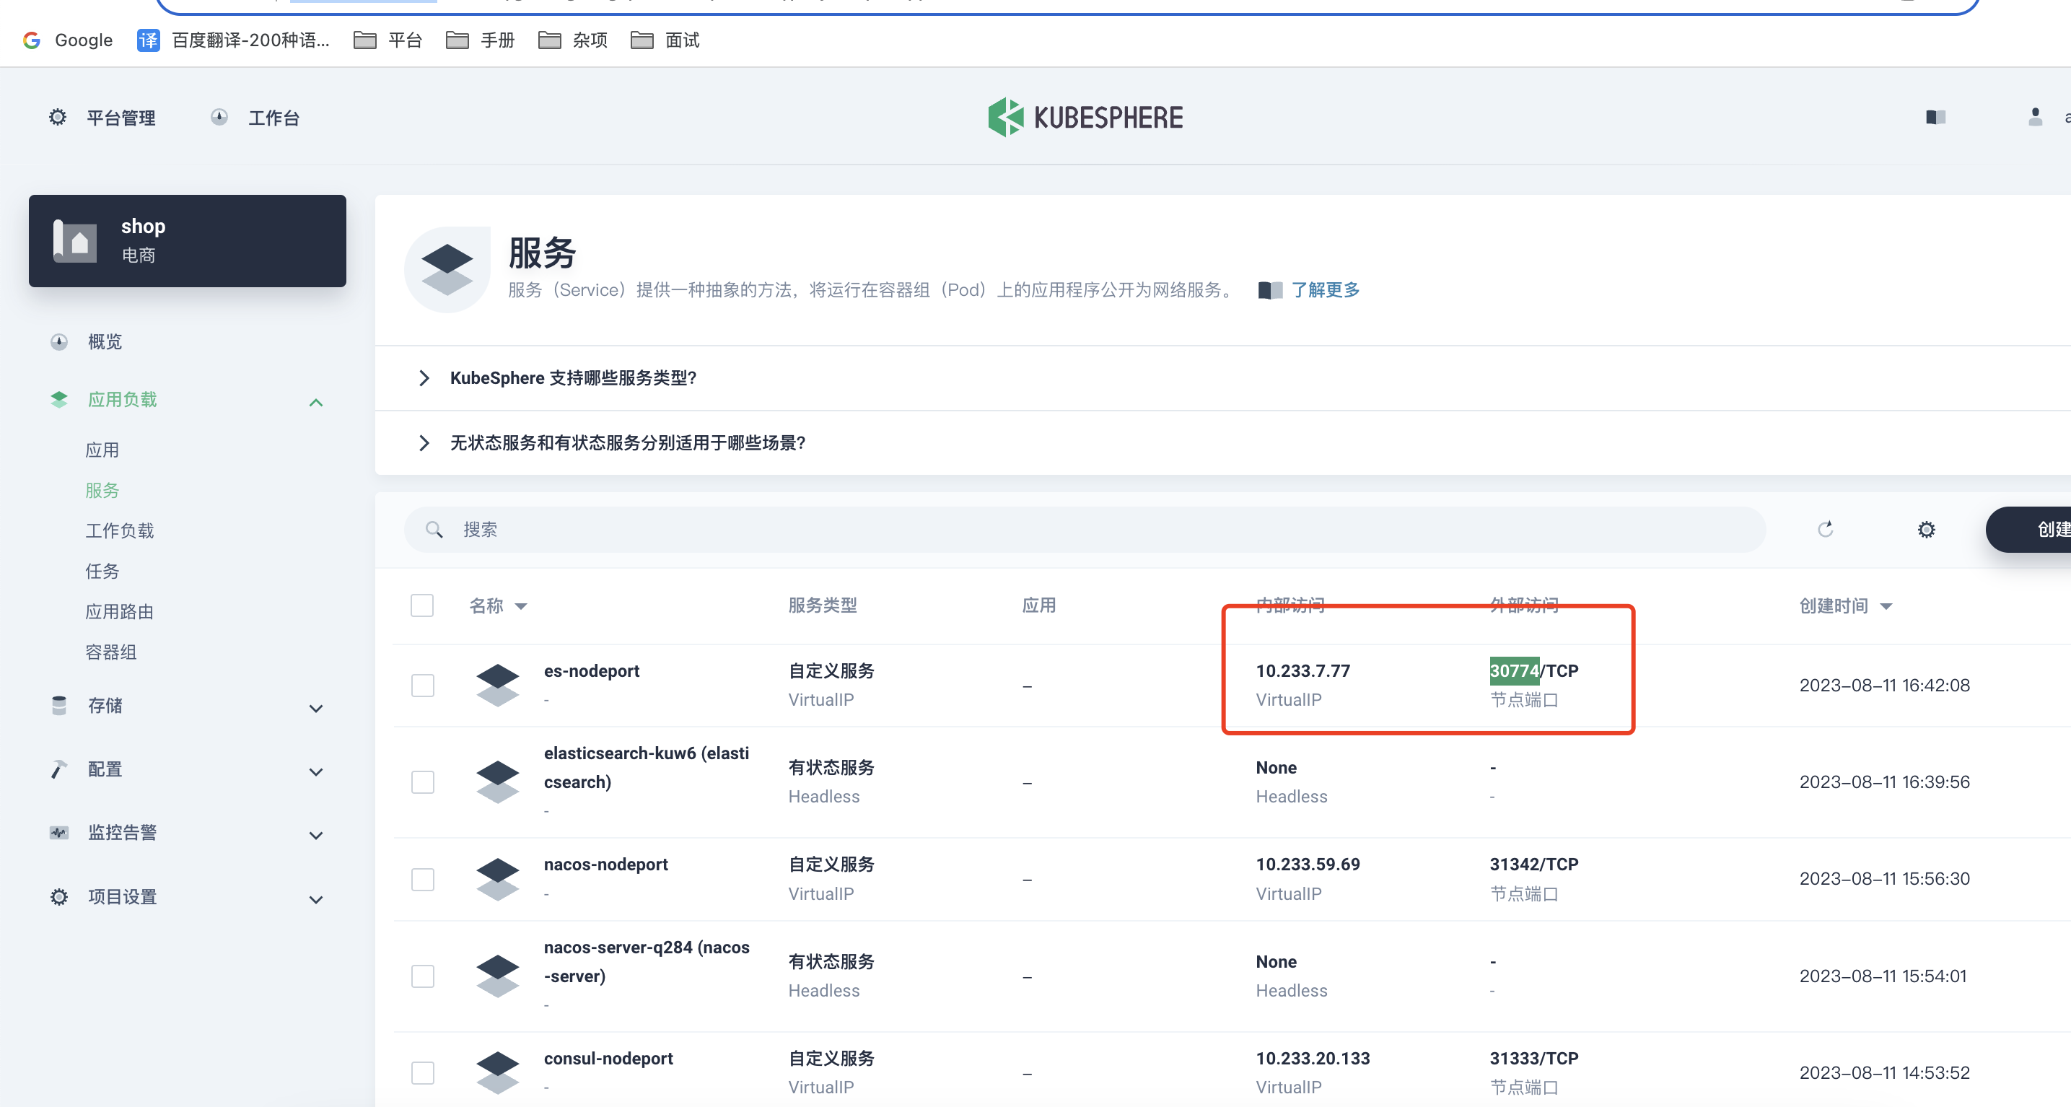Viewport: 2071px width, 1107px height.
Task: Click the large Services page header icon
Action: tap(447, 269)
